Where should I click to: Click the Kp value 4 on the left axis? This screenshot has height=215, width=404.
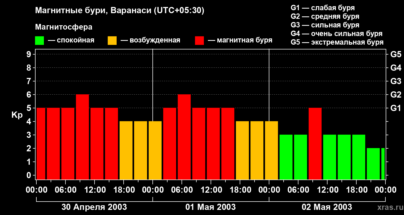click(29, 121)
